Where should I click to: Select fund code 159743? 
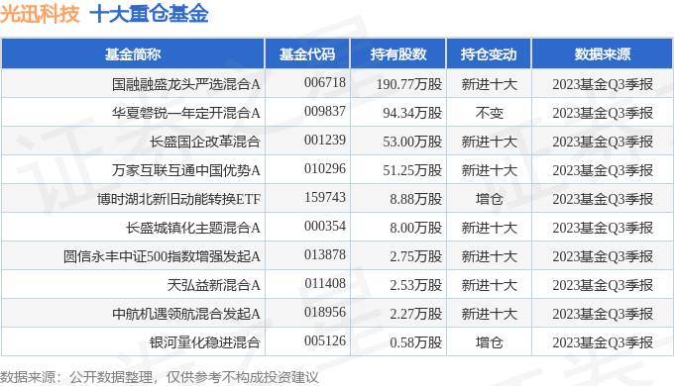point(325,197)
